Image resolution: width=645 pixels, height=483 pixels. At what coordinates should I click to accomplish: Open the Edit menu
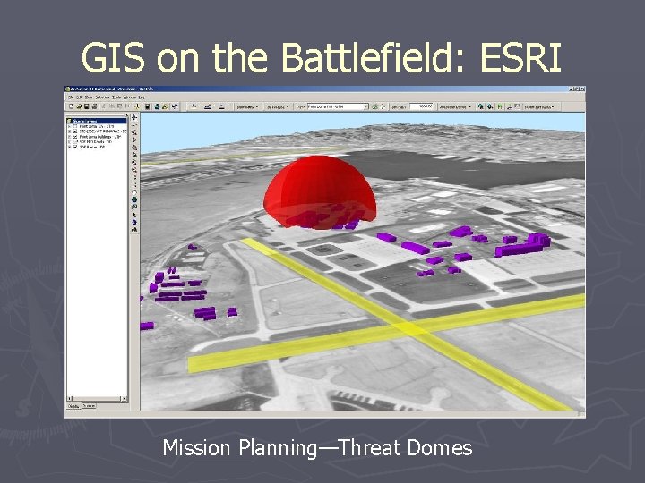tap(79, 97)
